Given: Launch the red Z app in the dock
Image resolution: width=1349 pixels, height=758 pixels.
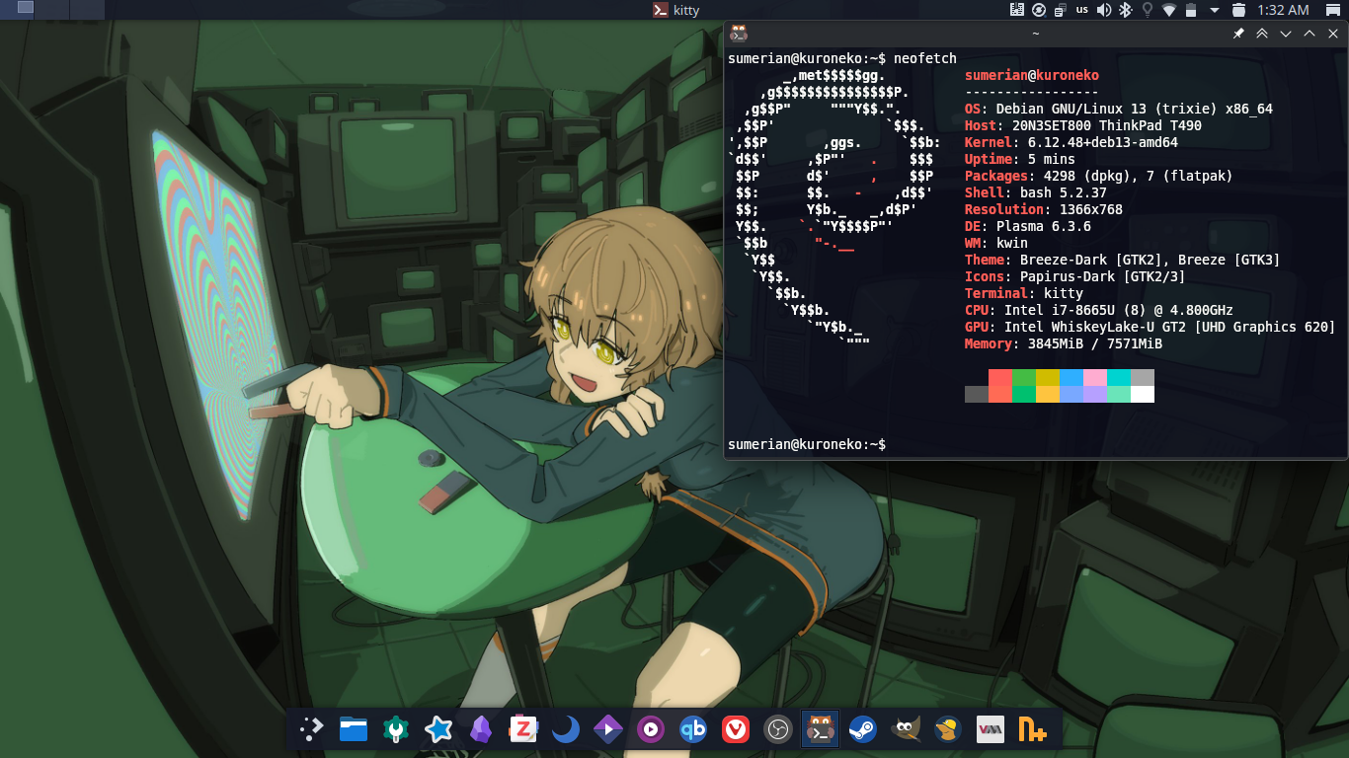Looking at the screenshot, I should coord(522,729).
